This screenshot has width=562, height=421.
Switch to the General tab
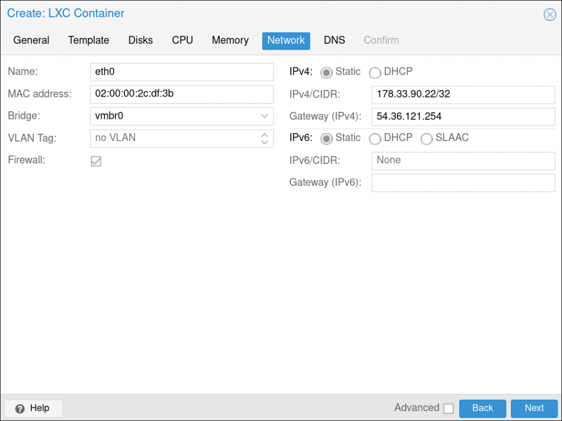(31, 41)
